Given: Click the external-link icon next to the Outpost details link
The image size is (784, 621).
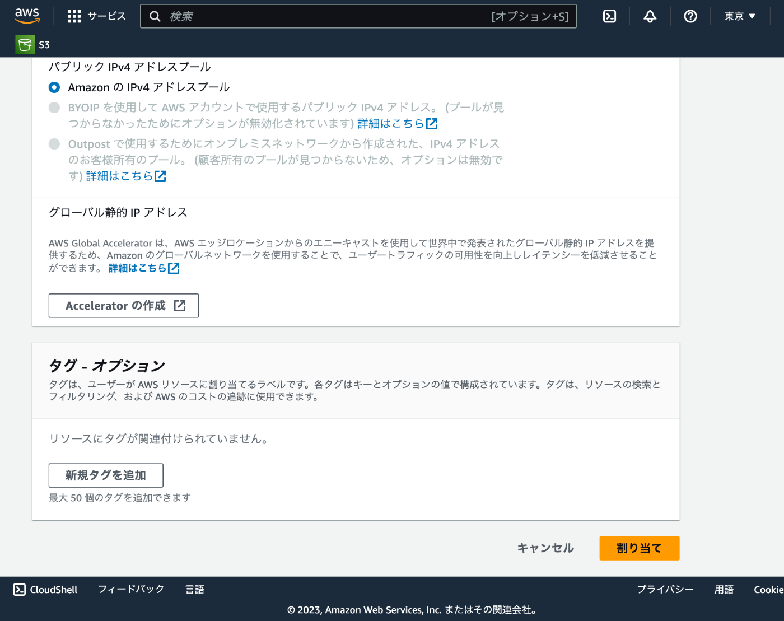Looking at the screenshot, I should tap(160, 176).
